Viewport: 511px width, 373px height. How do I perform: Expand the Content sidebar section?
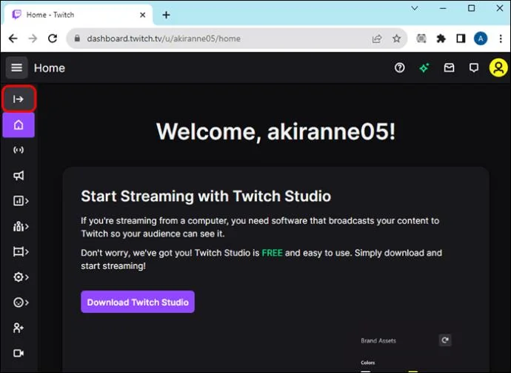point(21,251)
